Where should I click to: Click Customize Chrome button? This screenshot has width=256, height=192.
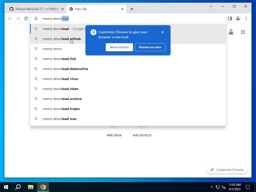tap(227, 170)
